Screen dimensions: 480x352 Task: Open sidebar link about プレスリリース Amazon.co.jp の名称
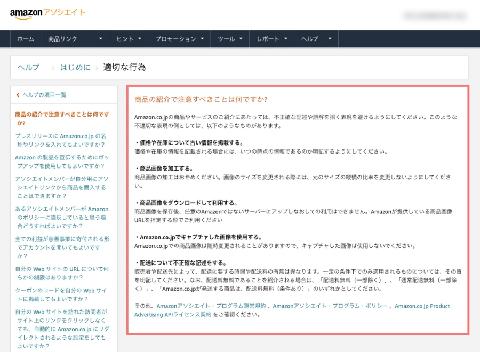pyautogui.click(x=61, y=140)
